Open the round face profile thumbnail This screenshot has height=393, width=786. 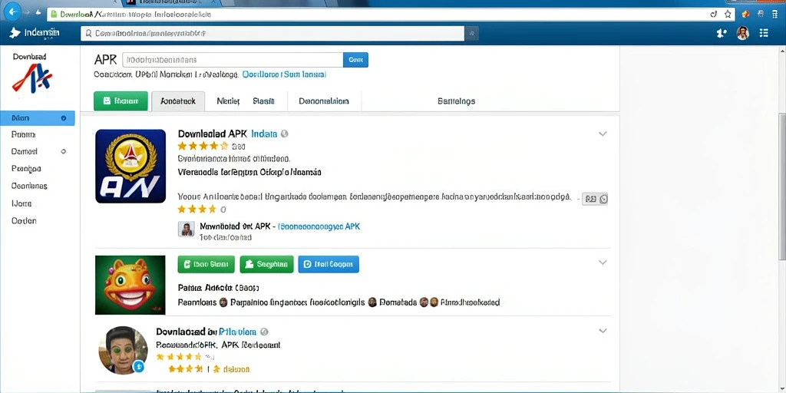[x=123, y=350]
